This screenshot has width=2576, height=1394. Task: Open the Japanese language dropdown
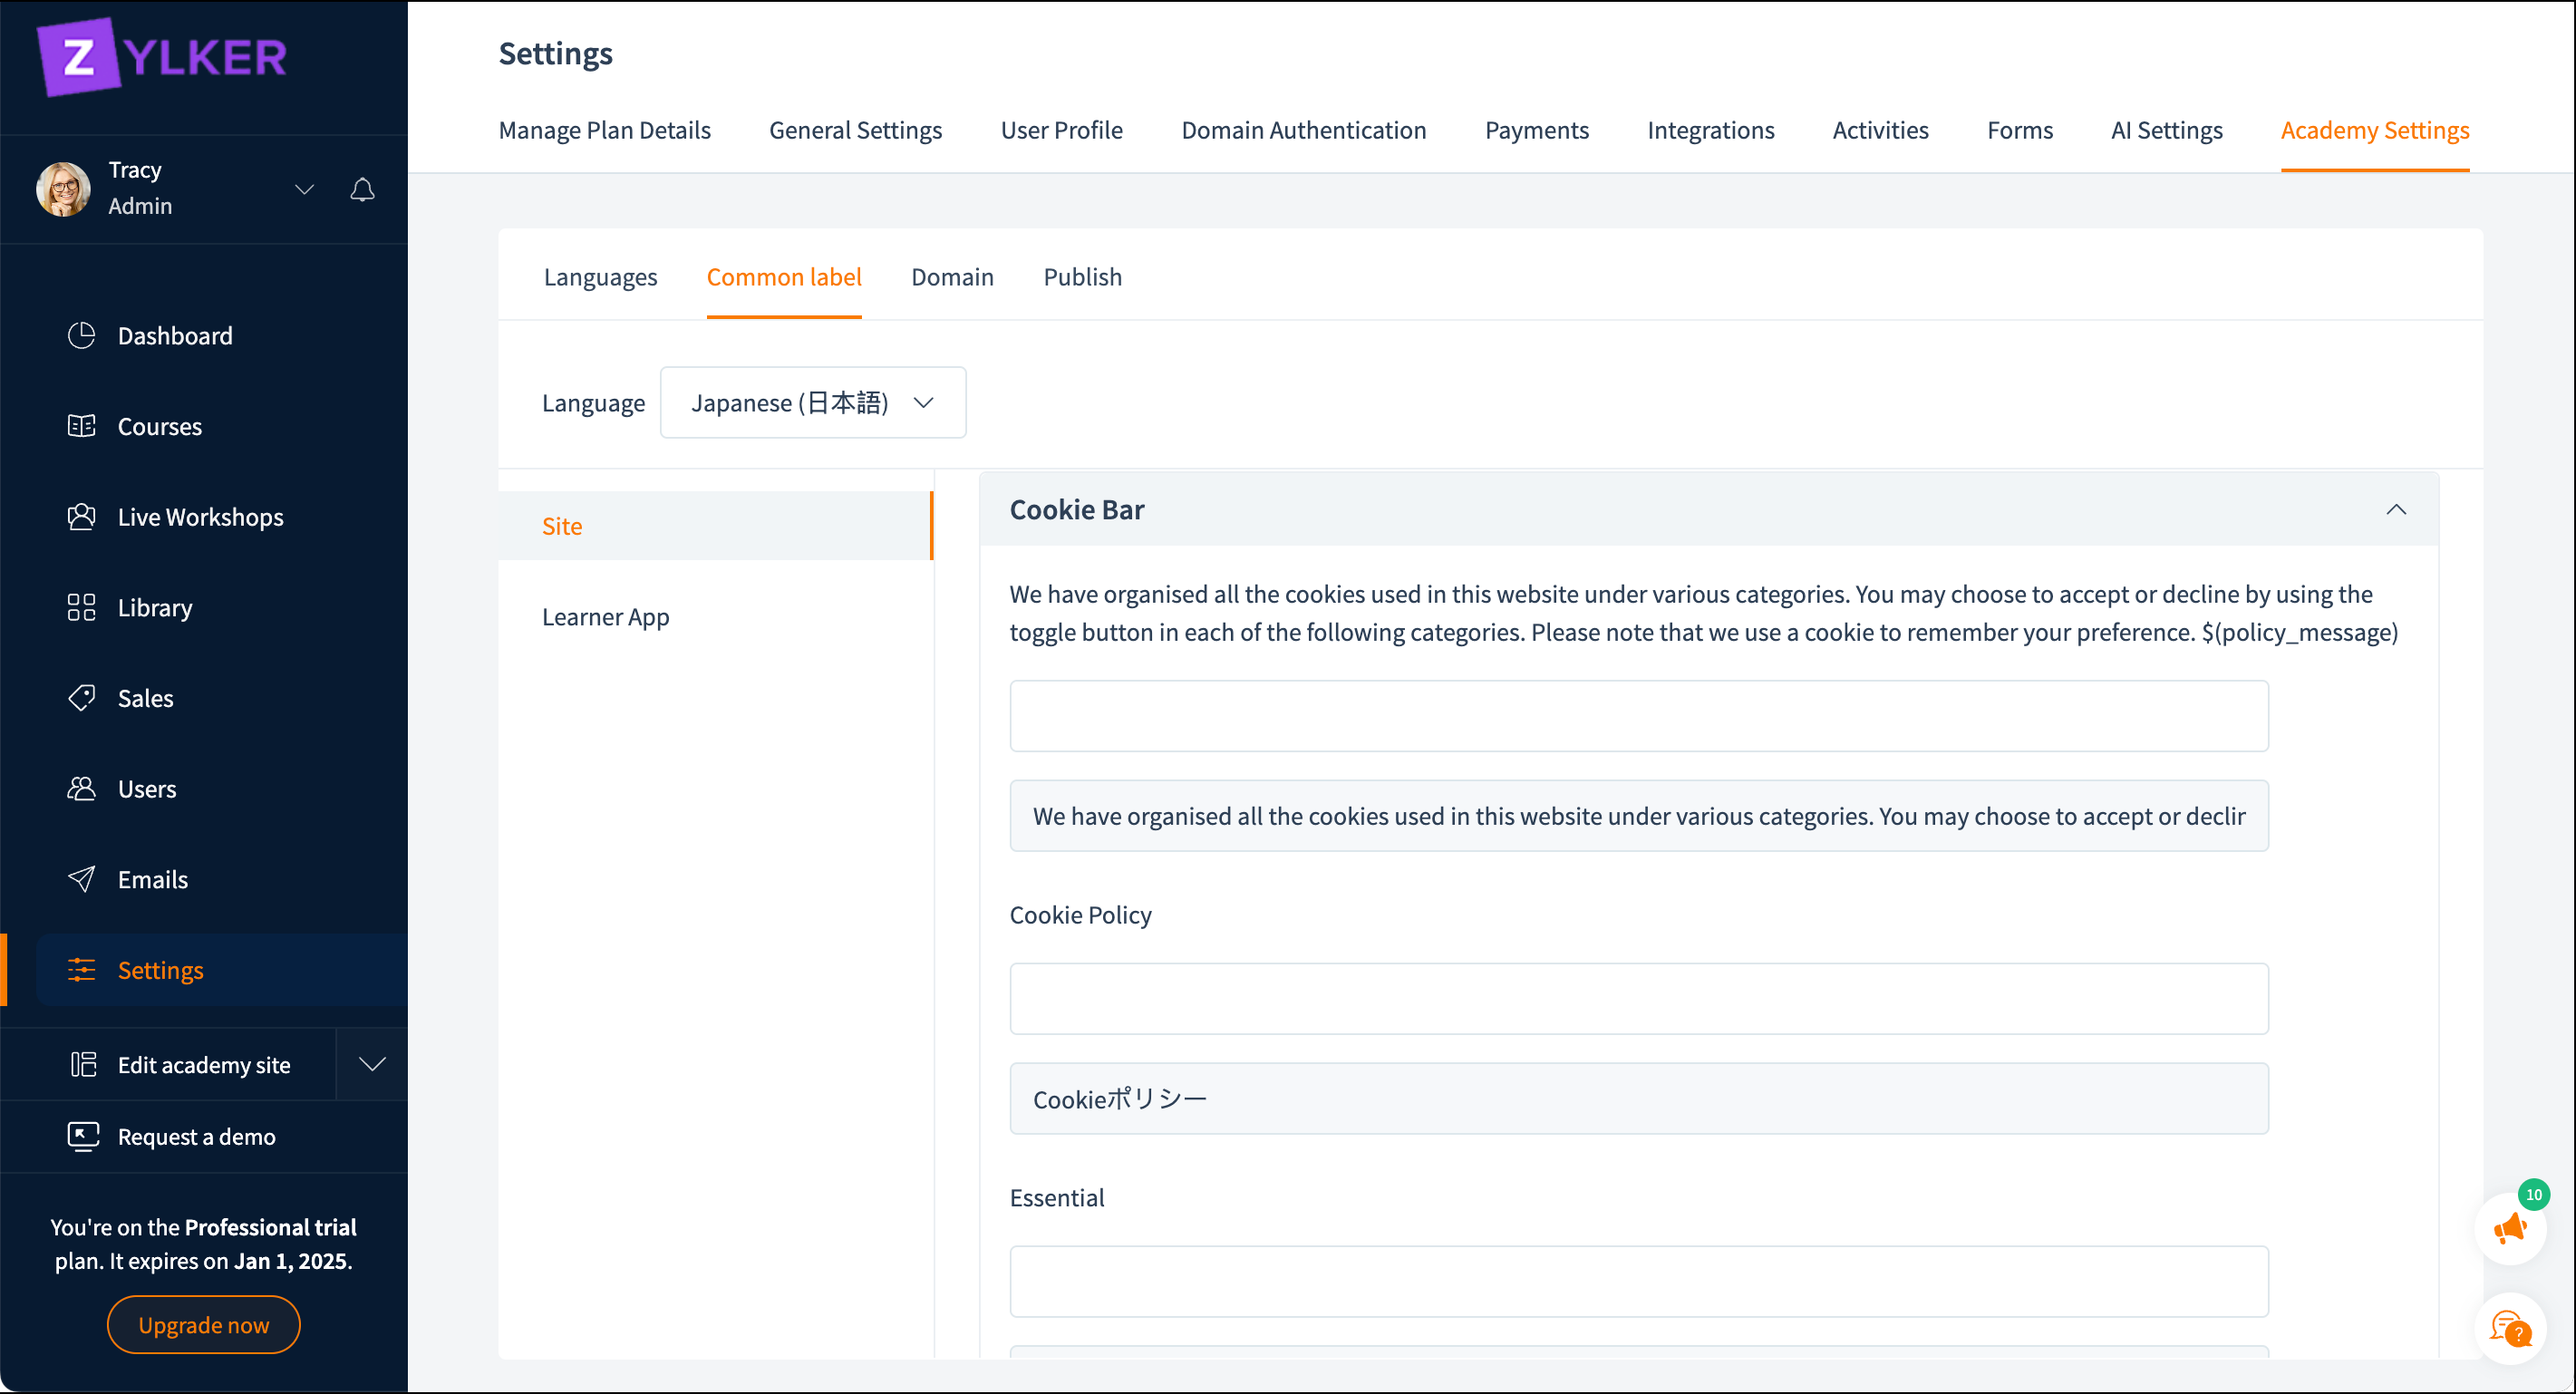[812, 402]
